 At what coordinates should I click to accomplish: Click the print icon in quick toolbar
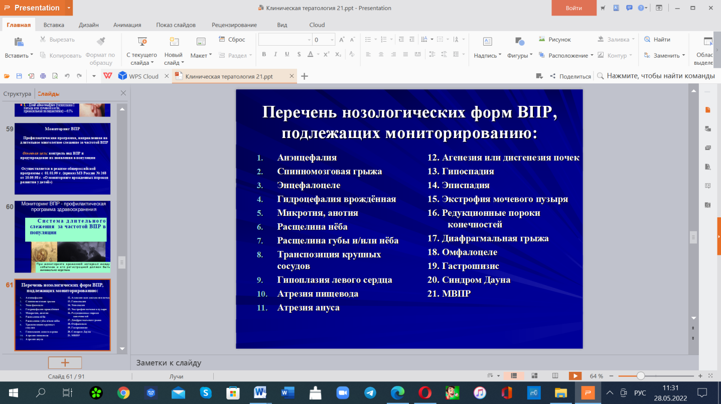pos(43,76)
